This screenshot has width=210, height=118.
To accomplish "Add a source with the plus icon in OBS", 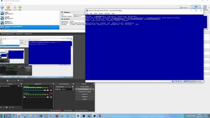I will click(x=1, y=107).
